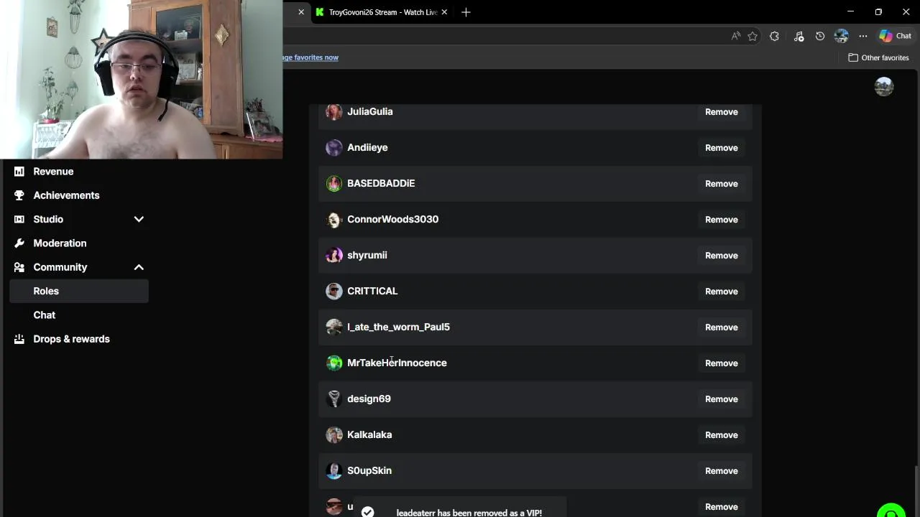Click the Drops & rewards gift icon

click(19, 339)
